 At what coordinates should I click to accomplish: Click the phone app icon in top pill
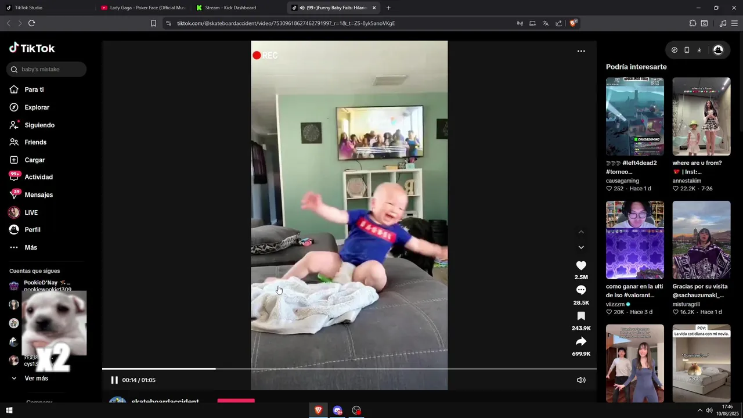point(687,50)
